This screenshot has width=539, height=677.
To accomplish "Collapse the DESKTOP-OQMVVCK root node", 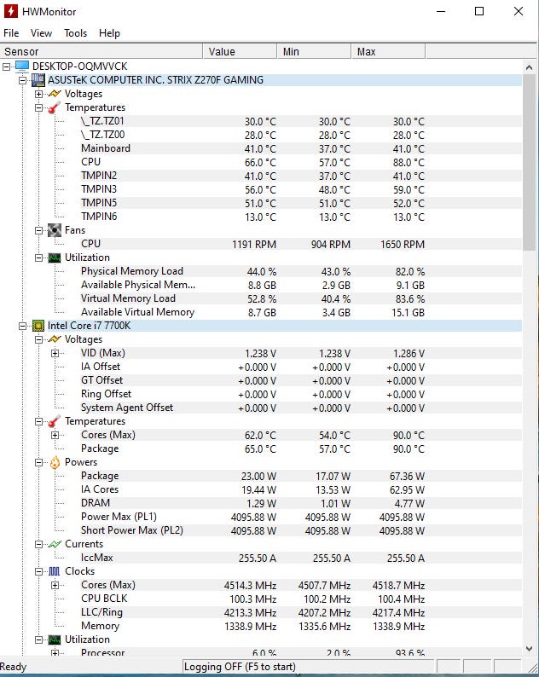I will click(6, 67).
